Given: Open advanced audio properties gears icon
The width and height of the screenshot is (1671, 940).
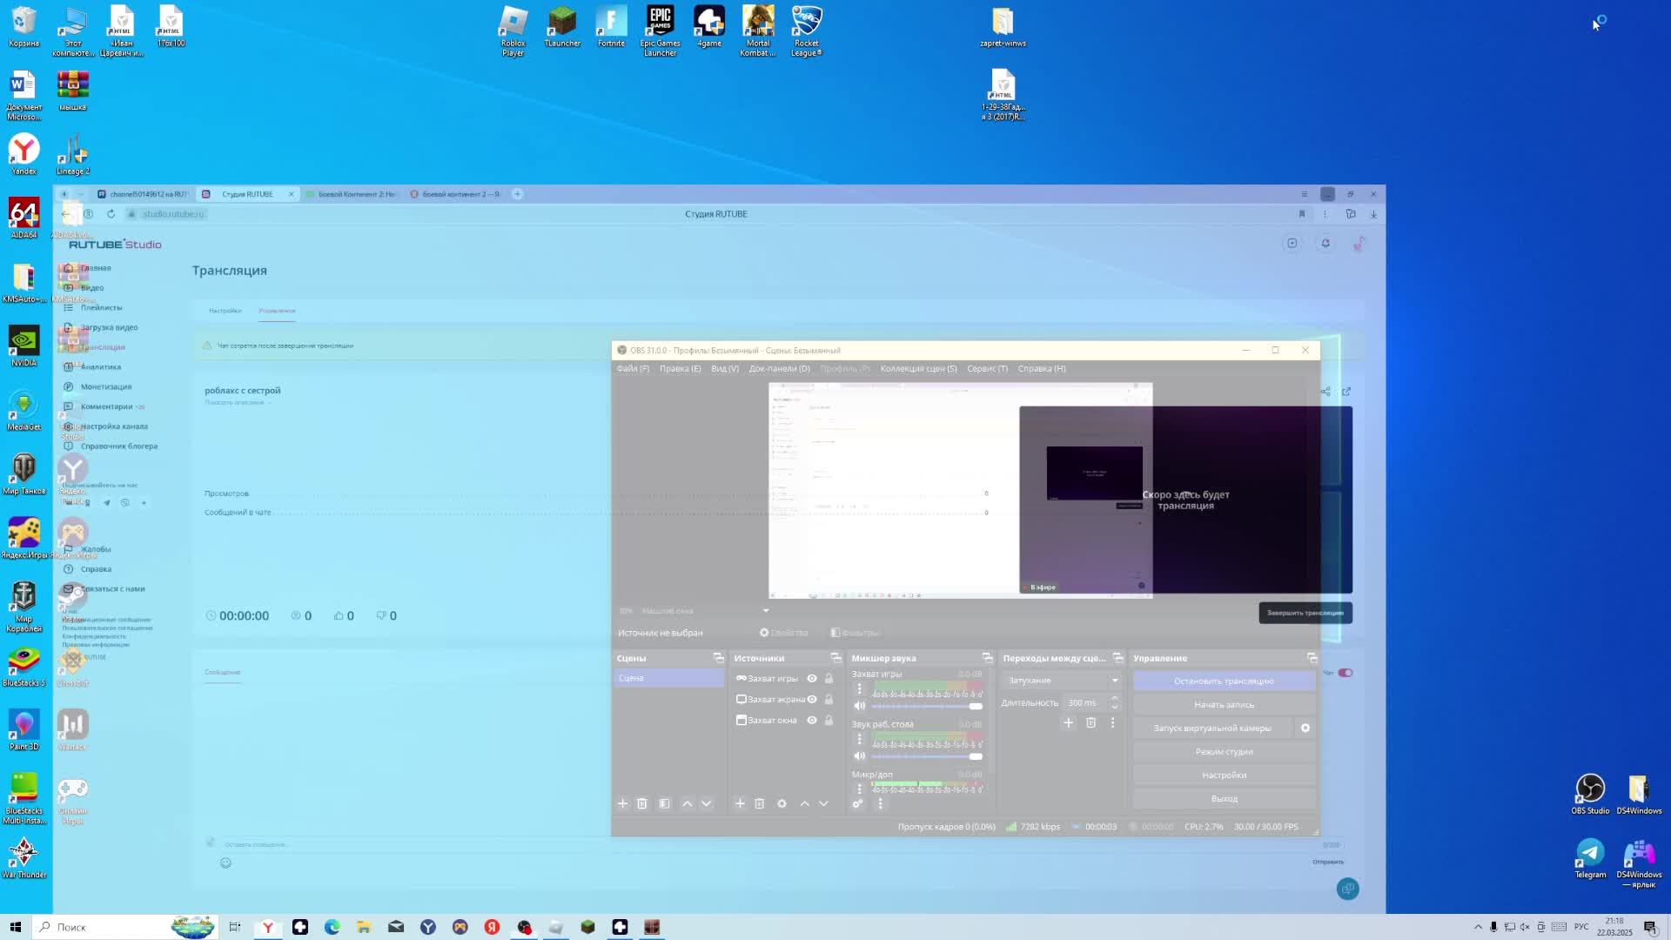Looking at the screenshot, I should click(858, 803).
